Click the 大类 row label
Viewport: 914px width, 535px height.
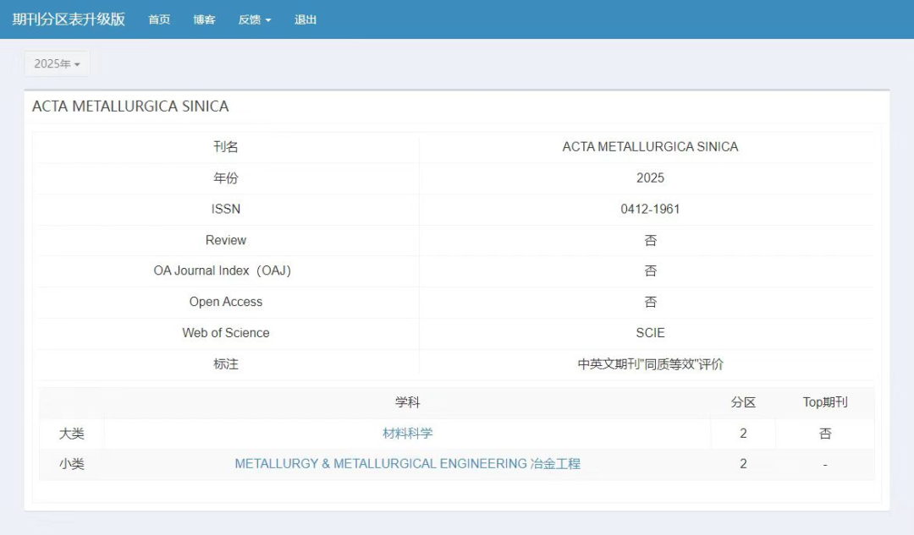[72, 434]
